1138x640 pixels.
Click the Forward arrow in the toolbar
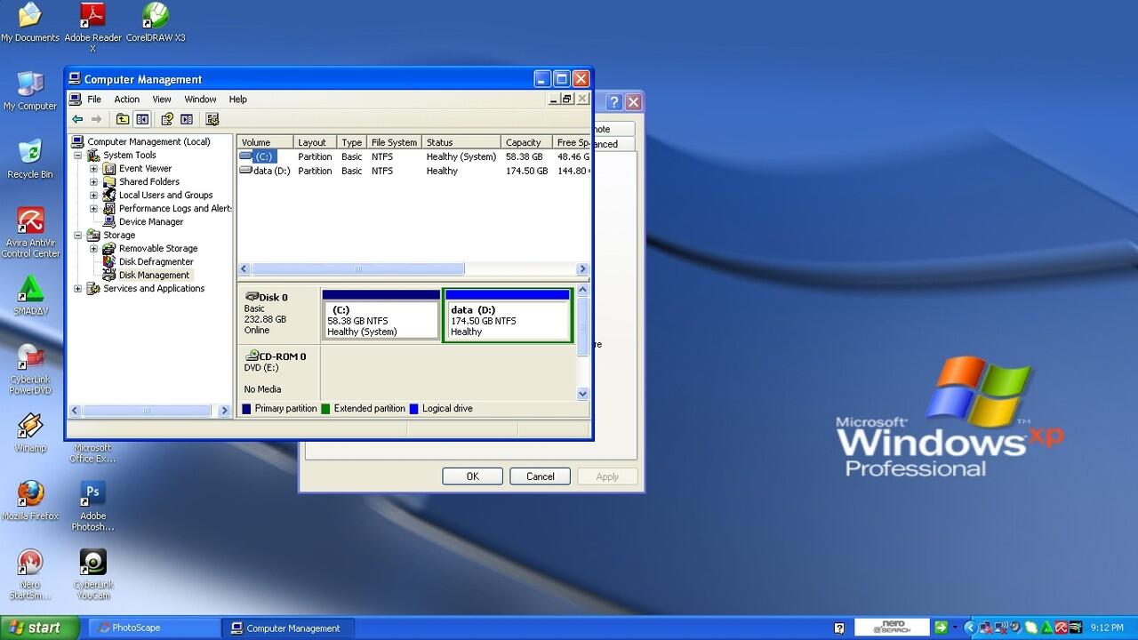point(97,119)
